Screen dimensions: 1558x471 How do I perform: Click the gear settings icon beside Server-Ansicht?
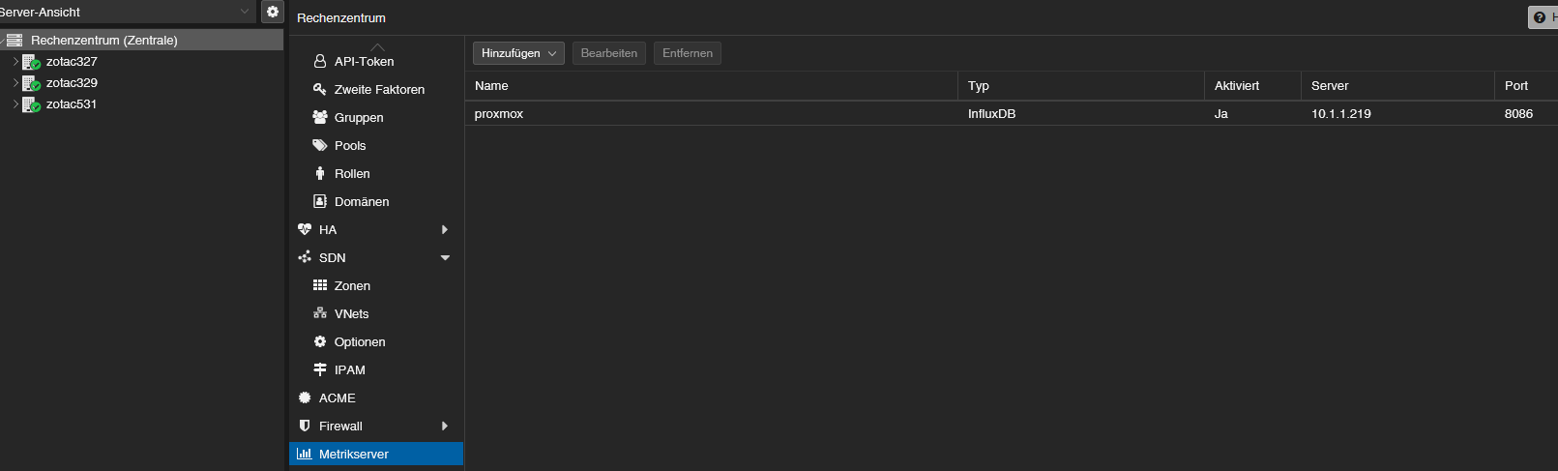(273, 12)
